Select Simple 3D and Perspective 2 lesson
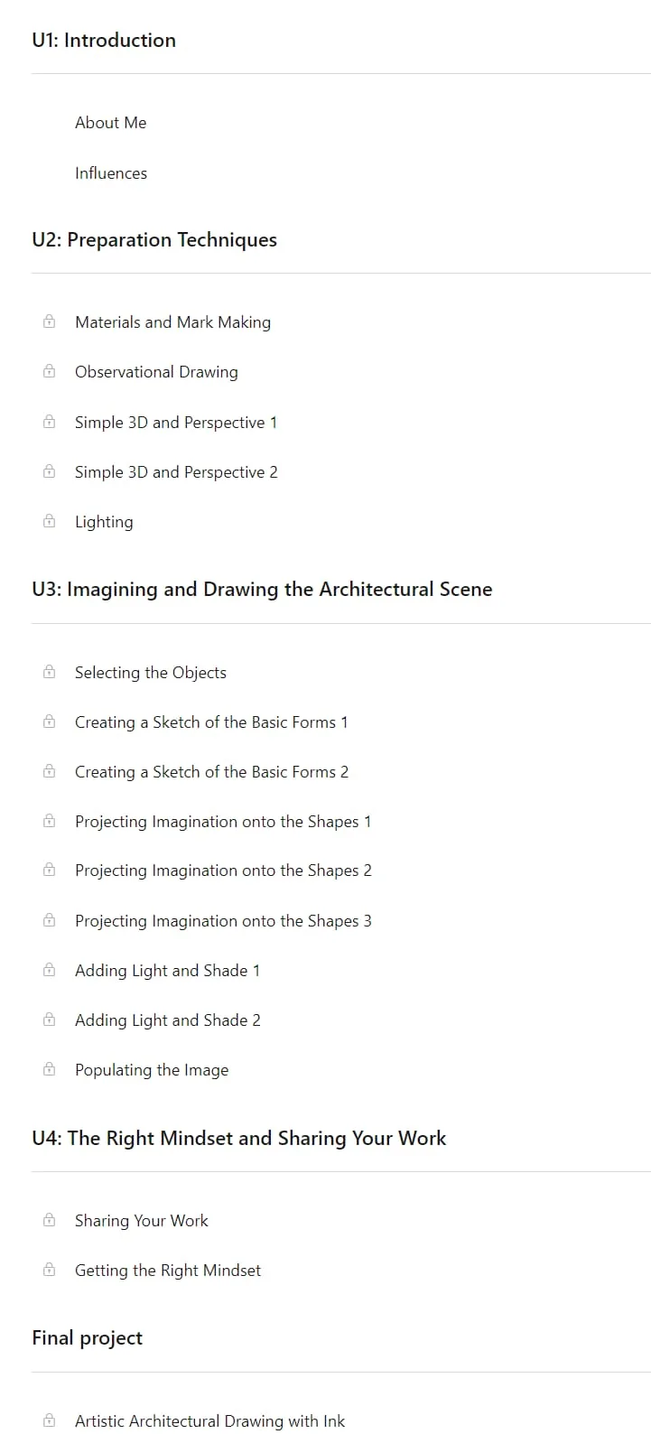This screenshot has width=651, height=1434. coord(176,472)
